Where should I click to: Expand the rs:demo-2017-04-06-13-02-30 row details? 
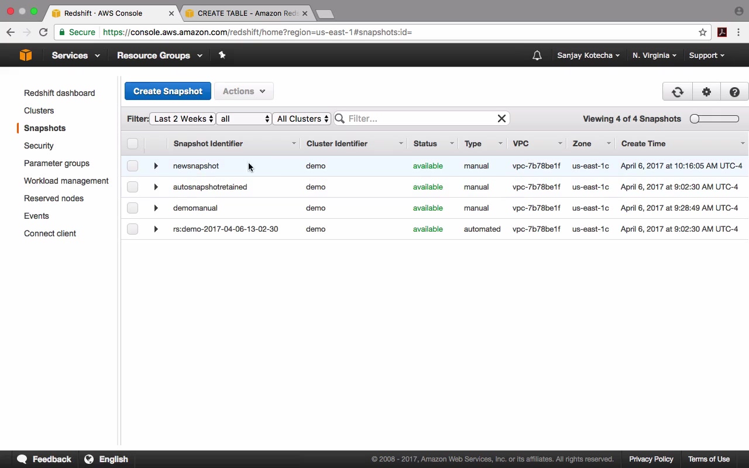tap(156, 229)
